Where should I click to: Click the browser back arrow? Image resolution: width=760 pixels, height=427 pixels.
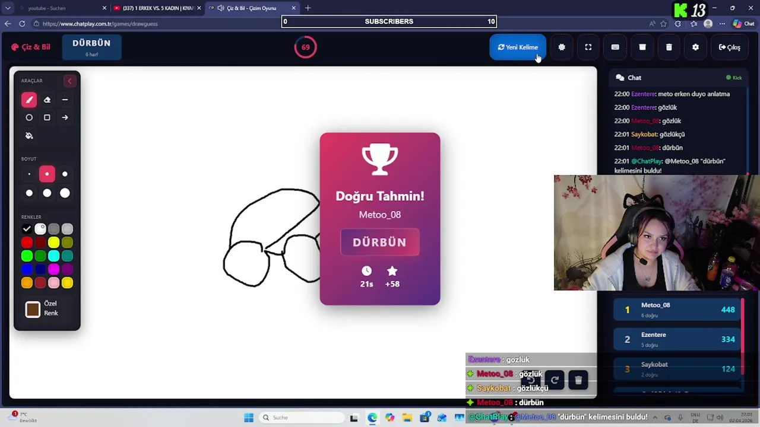pos(7,24)
